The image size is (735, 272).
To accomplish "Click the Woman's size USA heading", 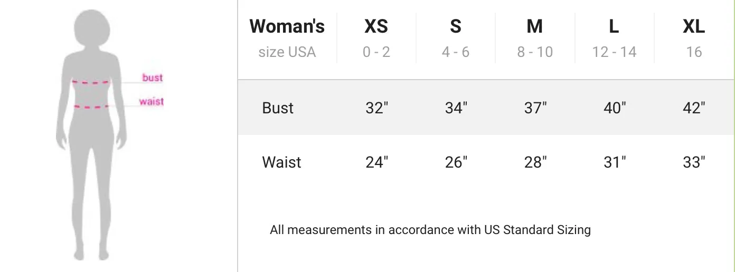I will tap(287, 38).
